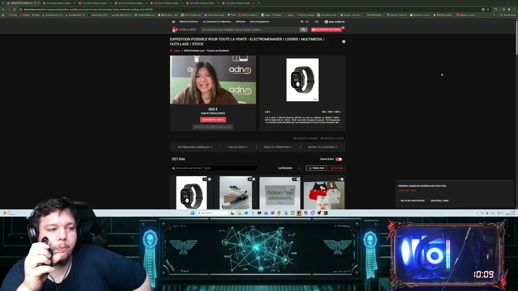Switch site language to EN
Viewport: 518px width, 291px height.
[x=307, y=22]
